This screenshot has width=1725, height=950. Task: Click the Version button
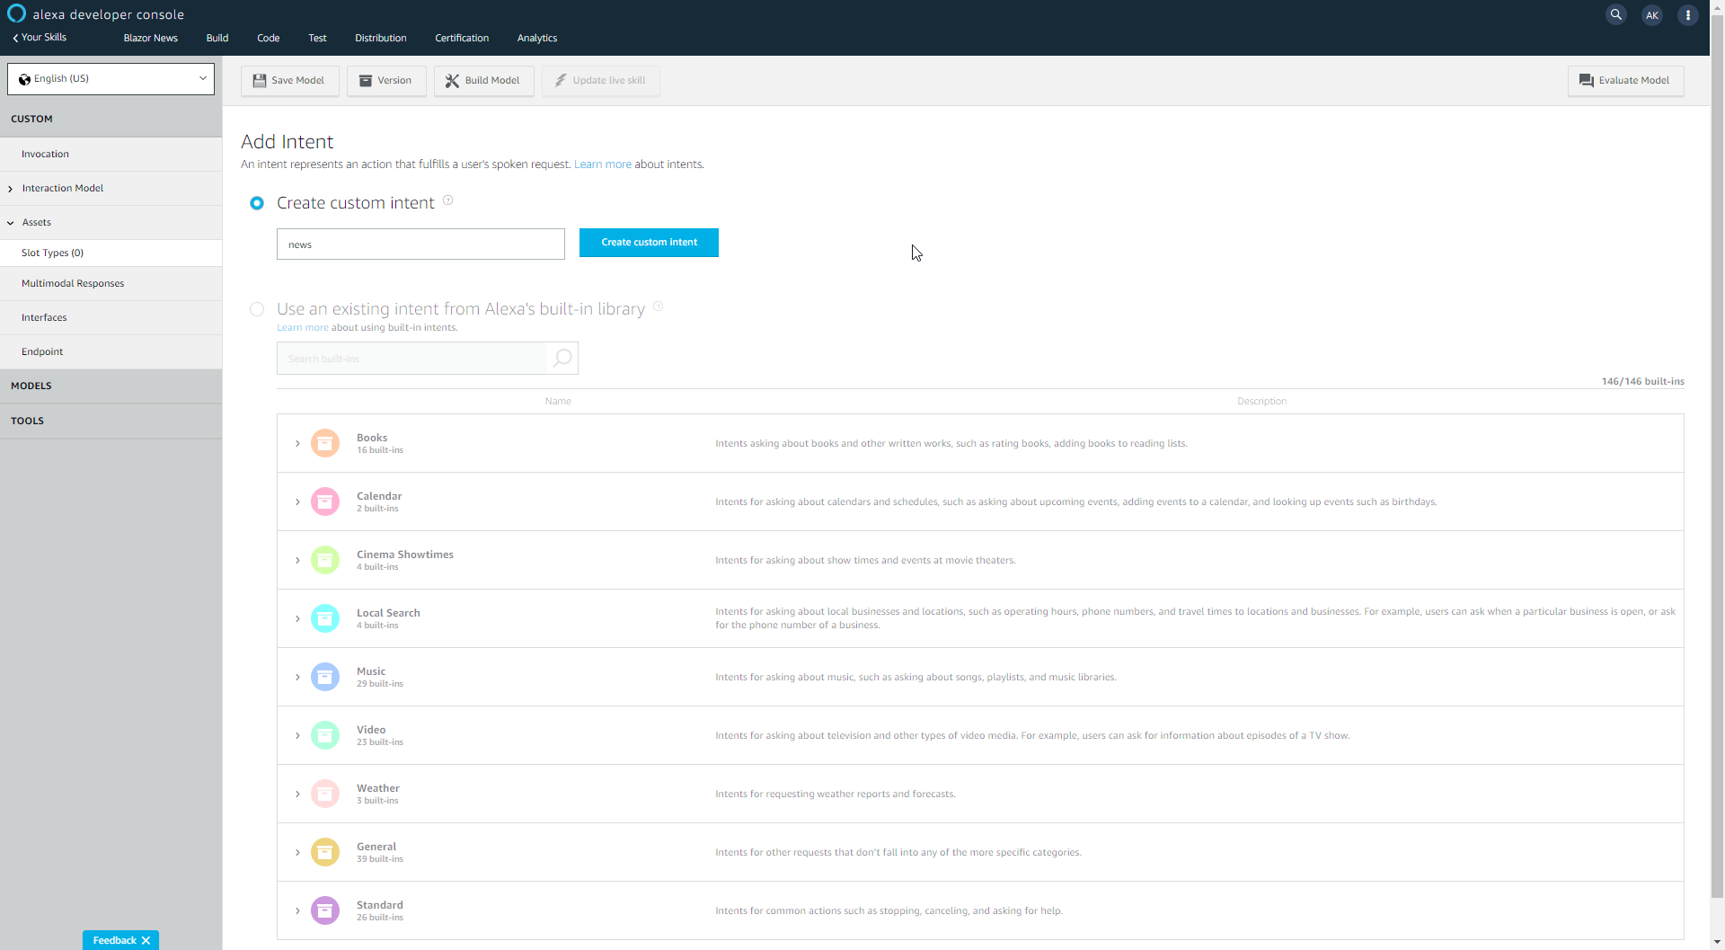tap(386, 80)
